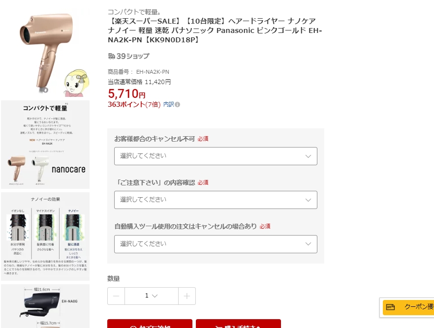
Task: Increase quantity with the plus button
Action: point(187,296)
